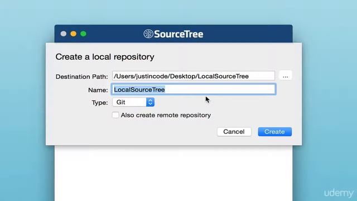Enable Also create remote repository checkbox
Image resolution: width=357 pixels, height=201 pixels.
[x=115, y=115]
